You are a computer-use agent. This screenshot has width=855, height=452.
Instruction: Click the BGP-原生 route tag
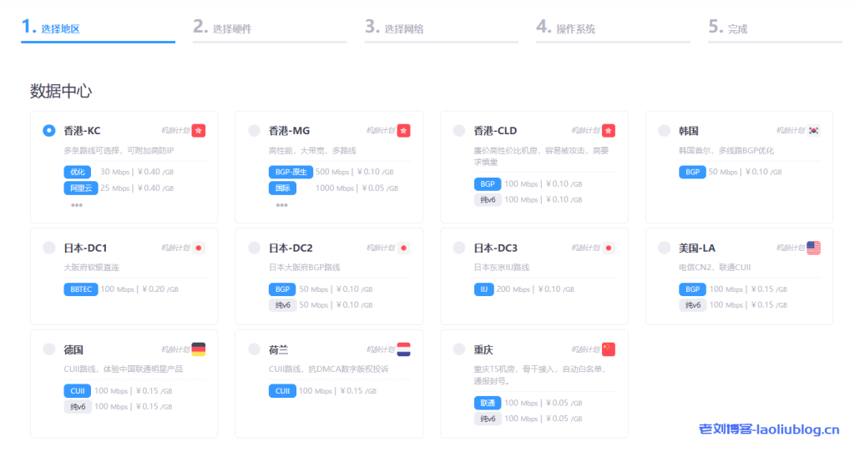(290, 172)
